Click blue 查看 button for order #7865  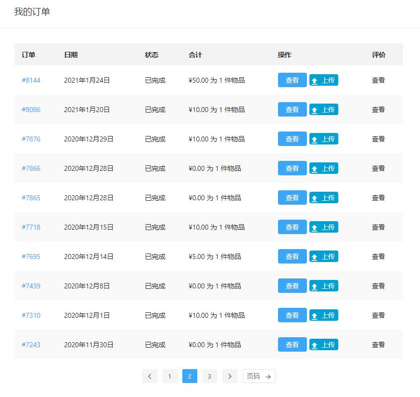(292, 197)
